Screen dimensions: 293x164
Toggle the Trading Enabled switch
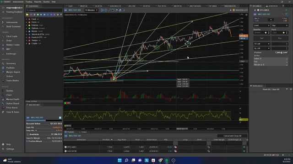tap(3, 12)
